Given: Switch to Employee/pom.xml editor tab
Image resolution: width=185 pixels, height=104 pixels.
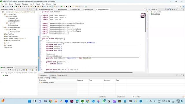Looking at the screenshot, I should 47,10.
